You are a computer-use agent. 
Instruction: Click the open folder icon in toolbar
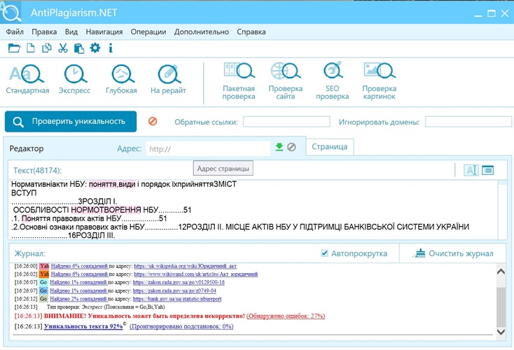pos(14,48)
